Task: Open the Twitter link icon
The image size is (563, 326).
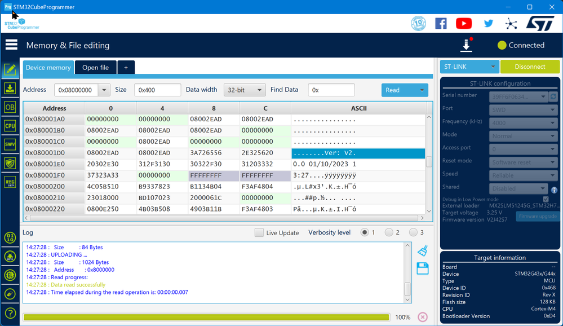Action: (488, 23)
